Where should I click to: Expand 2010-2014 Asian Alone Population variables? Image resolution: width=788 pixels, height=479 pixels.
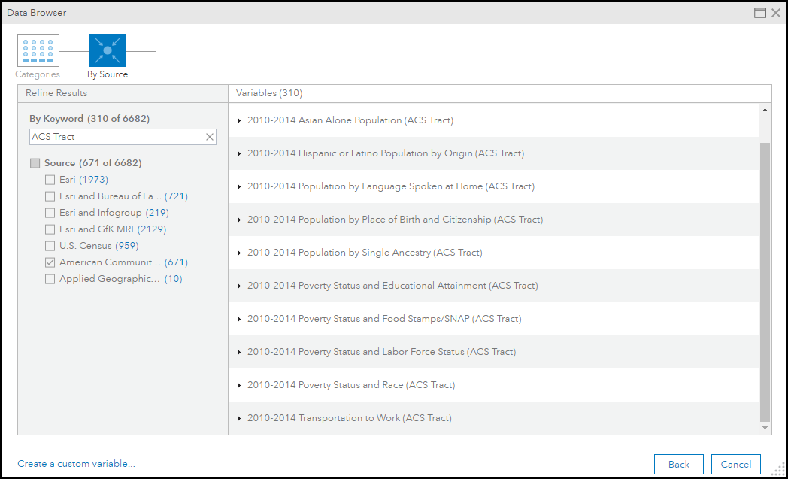click(239, 120)
